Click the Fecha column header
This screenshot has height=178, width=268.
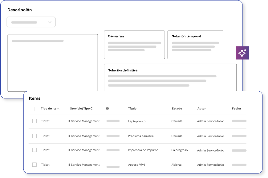click(236, 109)
